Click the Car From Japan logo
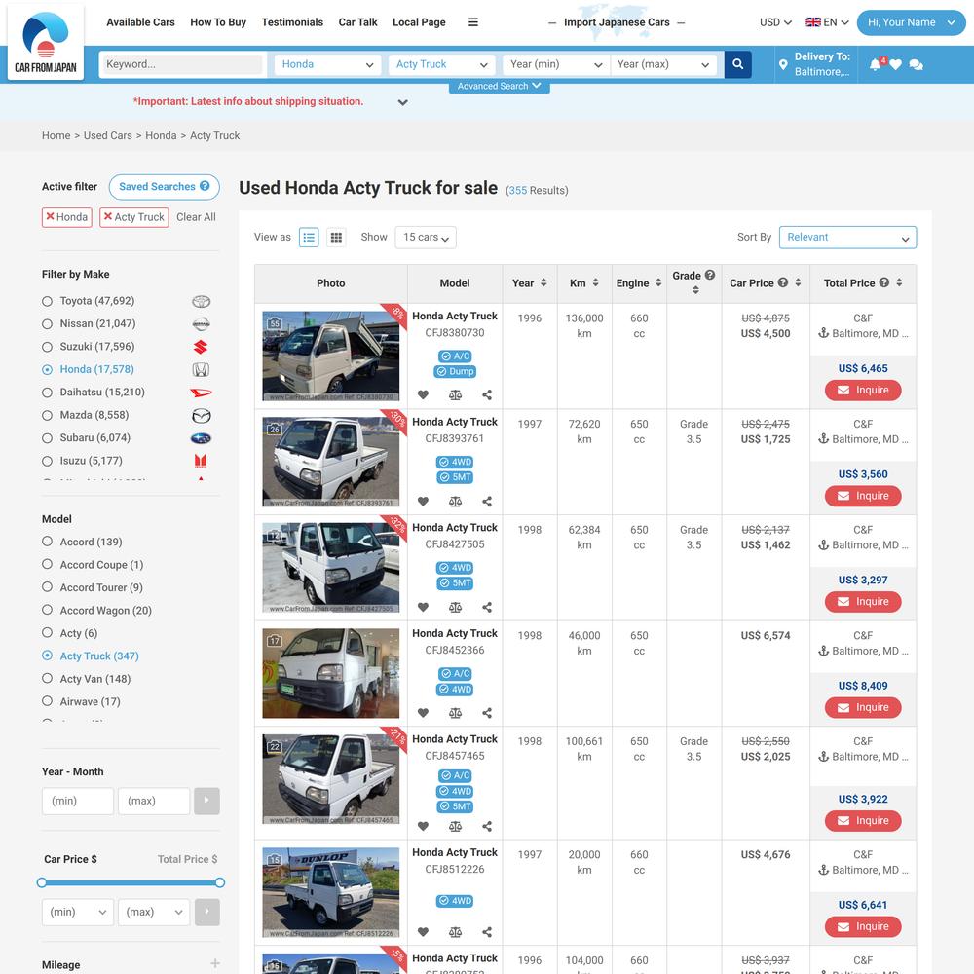 click(x=46, y=42)
